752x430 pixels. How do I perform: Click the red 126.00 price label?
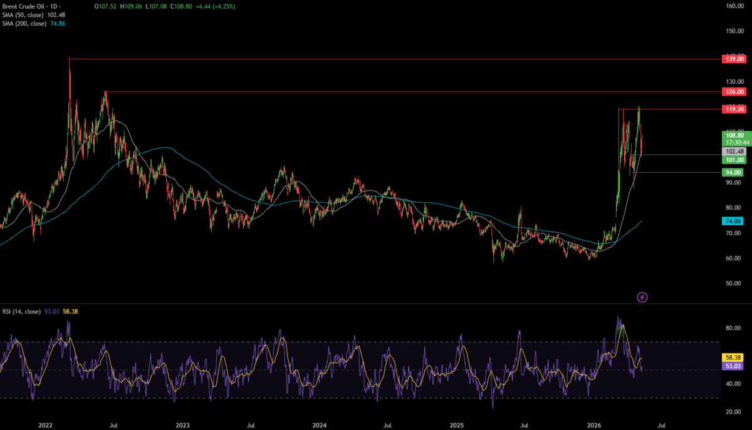(734, 91)
